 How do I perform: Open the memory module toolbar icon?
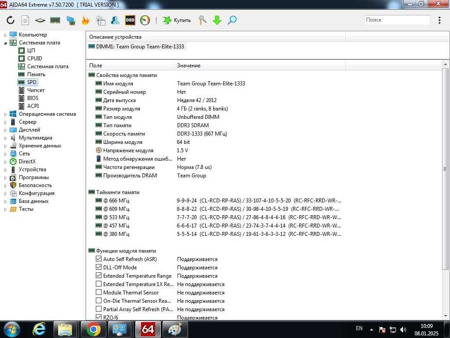coord(55,20)
